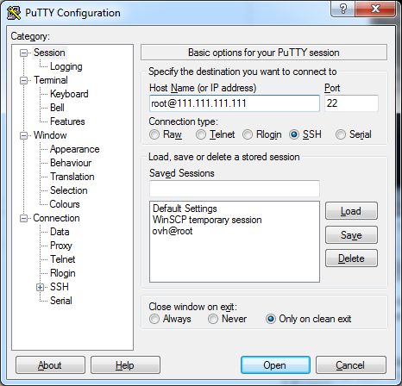
Task: Open the Connection category
Action: [56, 218]
